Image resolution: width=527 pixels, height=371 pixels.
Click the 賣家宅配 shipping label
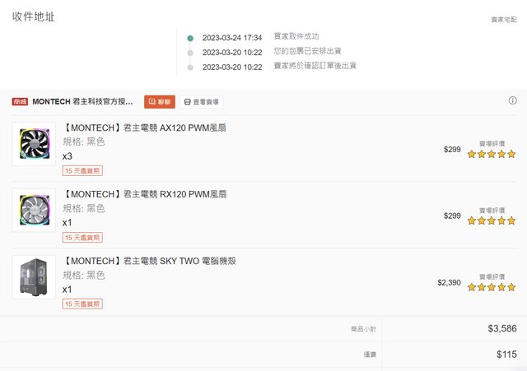click(x=503, y=19)
